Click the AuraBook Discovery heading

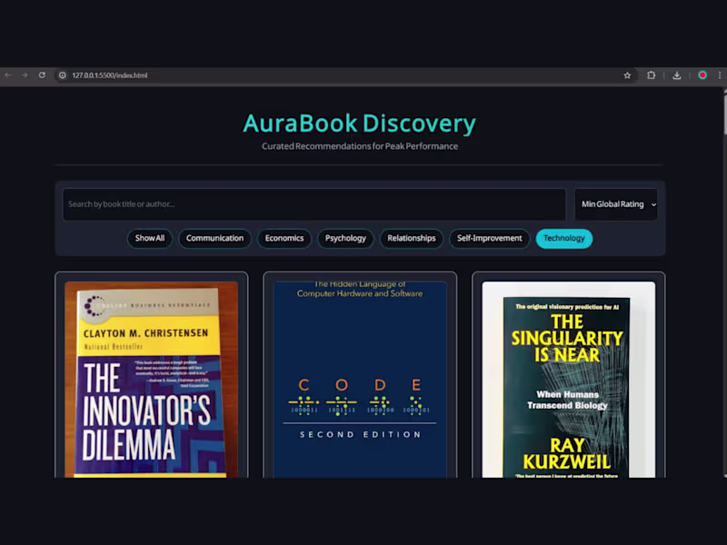[359, 124]
